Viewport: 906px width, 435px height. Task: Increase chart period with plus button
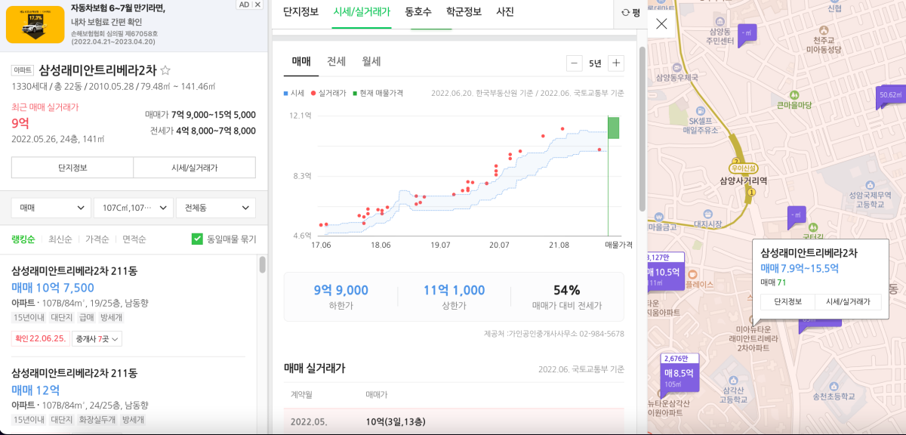pyautogui.click(x=616, y=63)
